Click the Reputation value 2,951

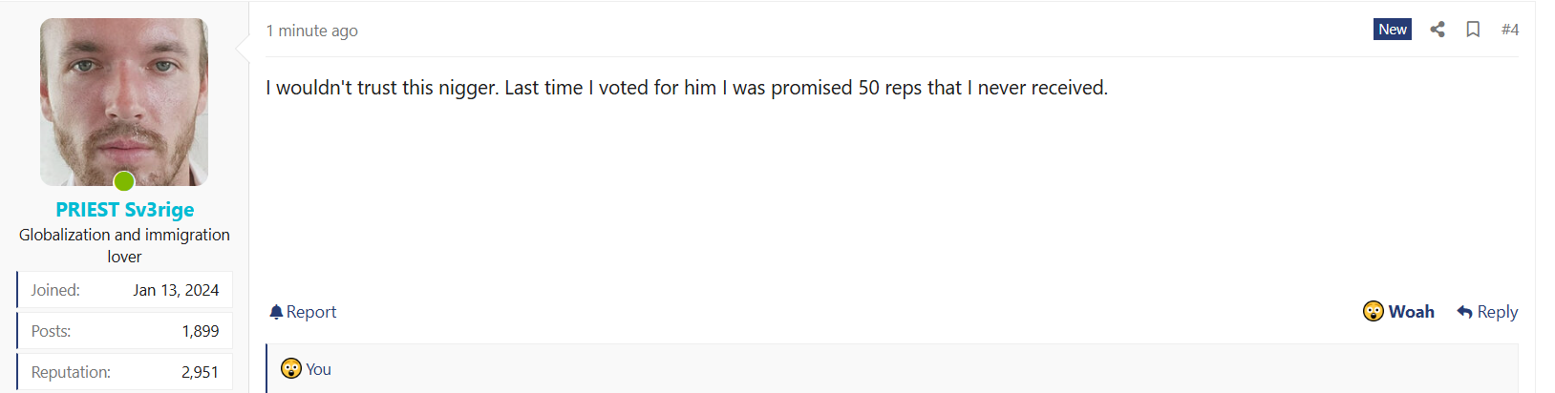pos(200,372)
